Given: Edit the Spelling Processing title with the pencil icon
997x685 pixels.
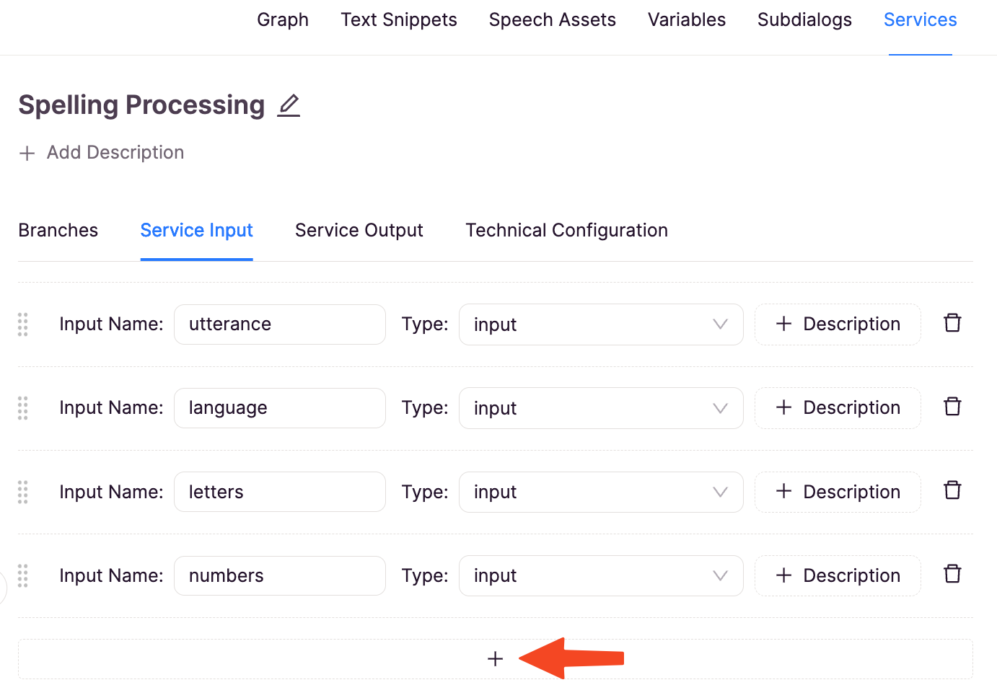Looking at the screenshot, I should tap(289, 105).
